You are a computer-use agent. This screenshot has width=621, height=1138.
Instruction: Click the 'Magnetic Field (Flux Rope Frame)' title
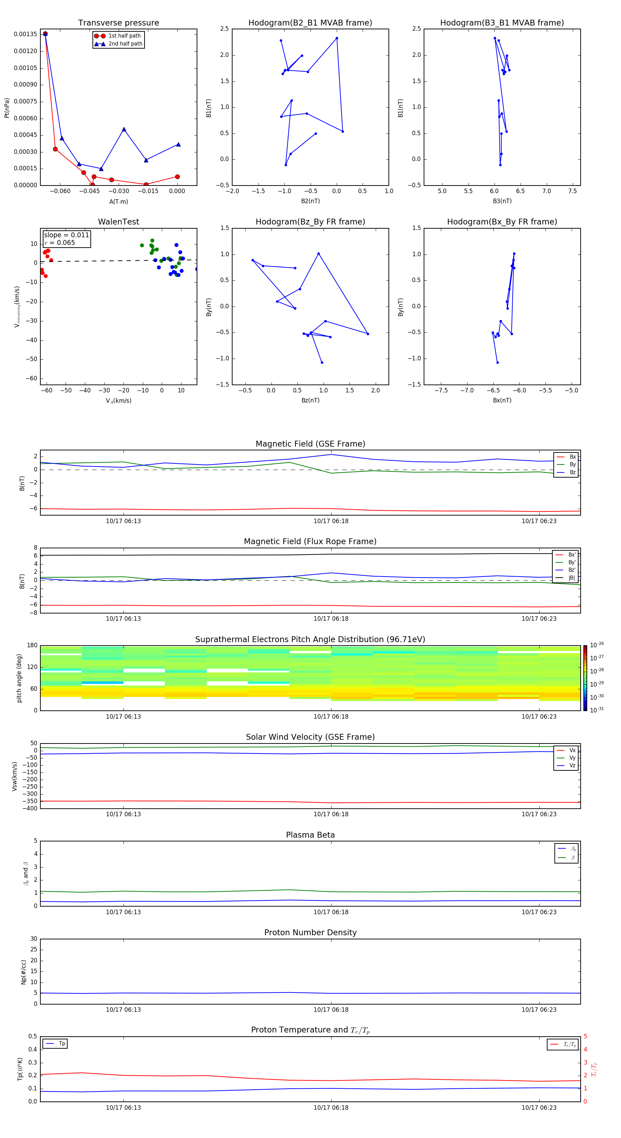pos(310,541)
